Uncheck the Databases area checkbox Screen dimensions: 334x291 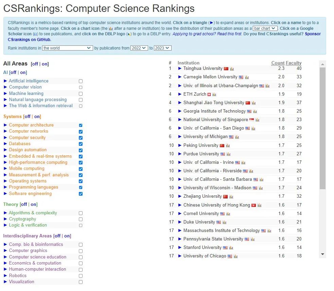point(81,144)
